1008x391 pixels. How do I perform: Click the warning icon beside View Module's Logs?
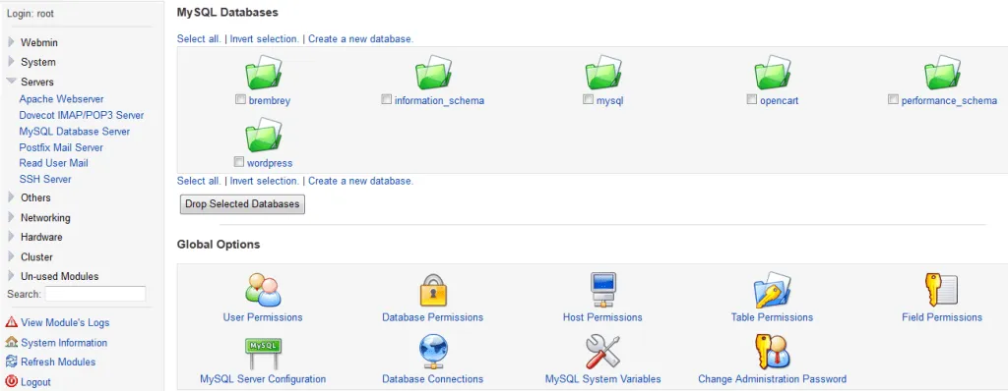[x=11, y=322]
